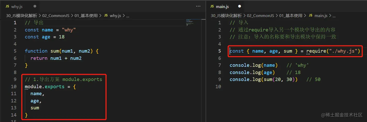The width and height of the screenshot is (367, 122).
Task: Click "module.exports = {" in why.js
Action: point(50,87)
